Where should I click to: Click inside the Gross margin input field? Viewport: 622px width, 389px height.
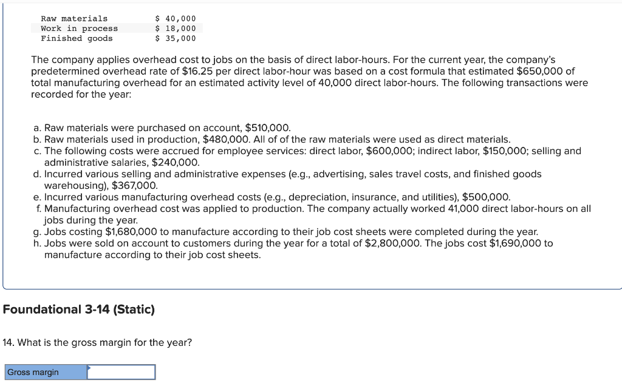(120, 372)
